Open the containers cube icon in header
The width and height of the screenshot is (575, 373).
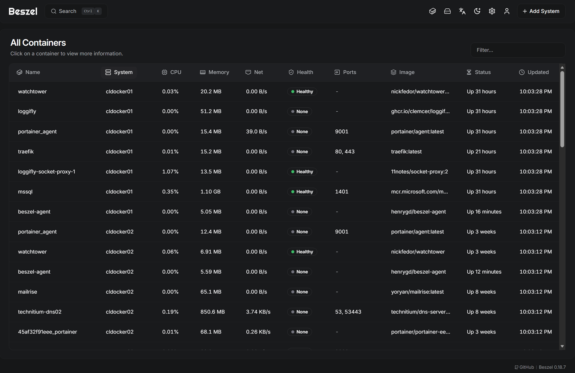(x=432, y=11)
